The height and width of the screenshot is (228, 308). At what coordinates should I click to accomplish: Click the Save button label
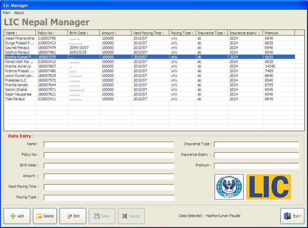[105, 216]
